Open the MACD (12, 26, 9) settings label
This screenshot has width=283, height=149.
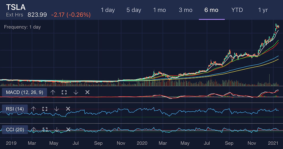pyautogui.click(x=25, y=92)
